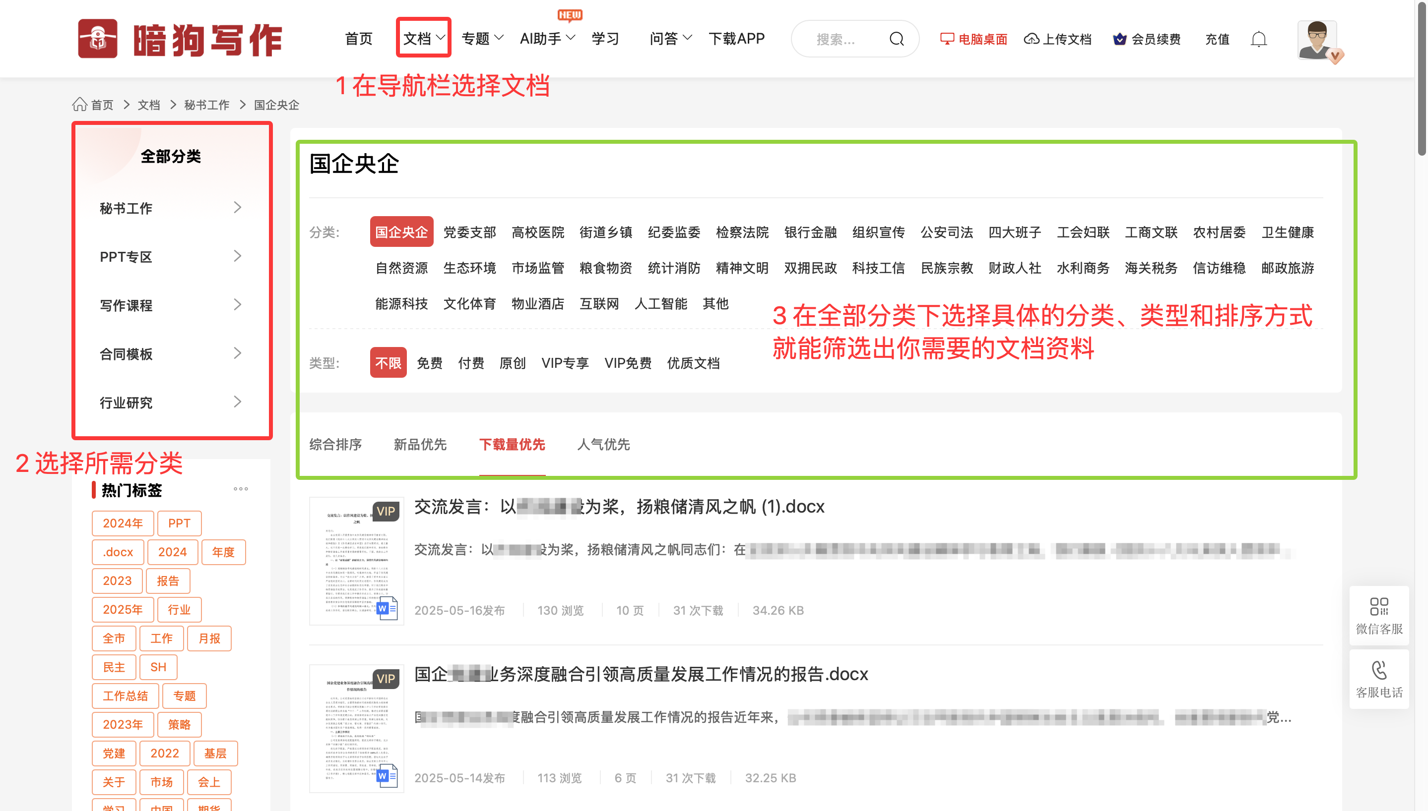This screenshot has width=1428, height=811.
Task: Select 免费 type filter
Action: point(430,363)
